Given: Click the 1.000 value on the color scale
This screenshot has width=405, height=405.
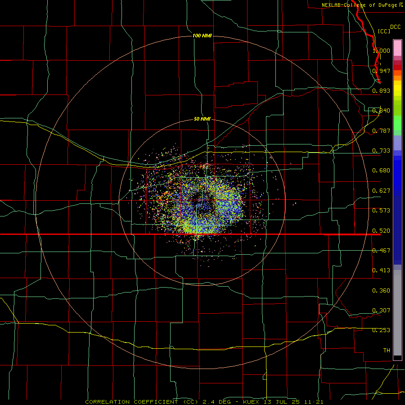Looking at the screenshot, I should [x=381, y=50].
